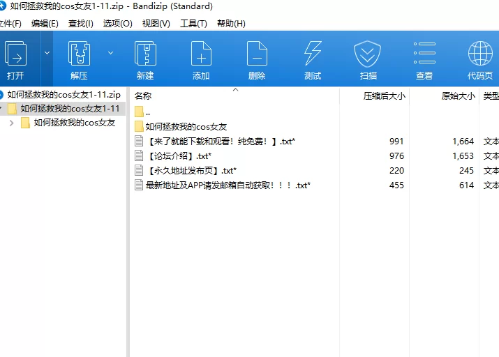Sort by 原始大小 column header
The width and height of the screenshot is (499, 357).
point(459,96)
